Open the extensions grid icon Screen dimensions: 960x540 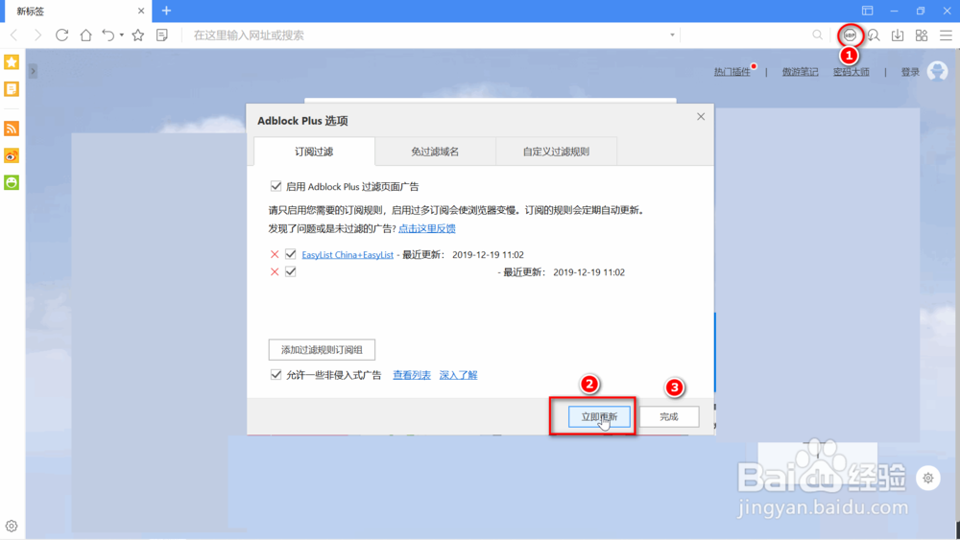[922, 35]
